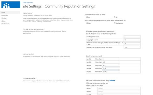Click Level 5 More than threshold field
The height and width of the screenshot is (95, 153).
(111, 72)
